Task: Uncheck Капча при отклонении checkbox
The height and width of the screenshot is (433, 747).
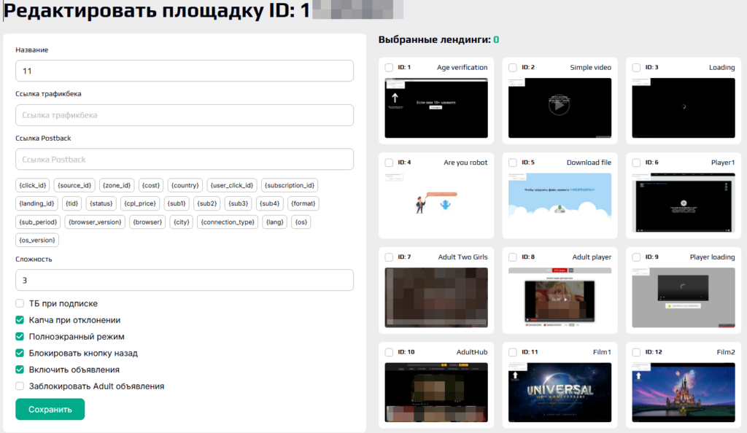Action: [x=20, y=320]
